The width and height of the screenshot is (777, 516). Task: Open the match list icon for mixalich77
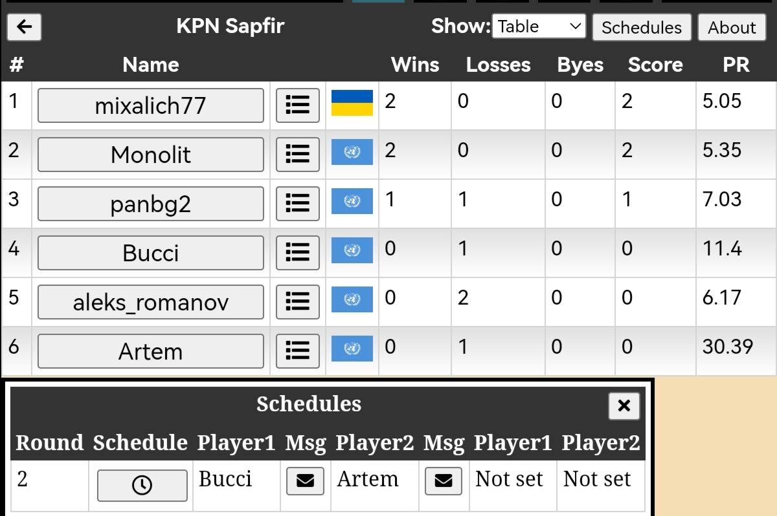pyautogui.click(x=298, y=105)
